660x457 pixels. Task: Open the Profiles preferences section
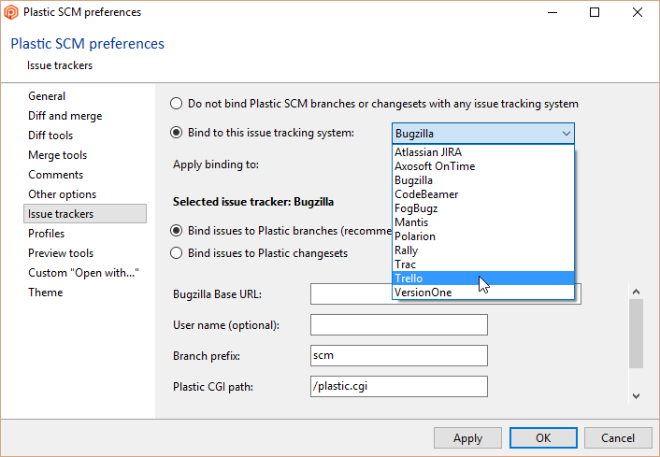click(47, 234)
